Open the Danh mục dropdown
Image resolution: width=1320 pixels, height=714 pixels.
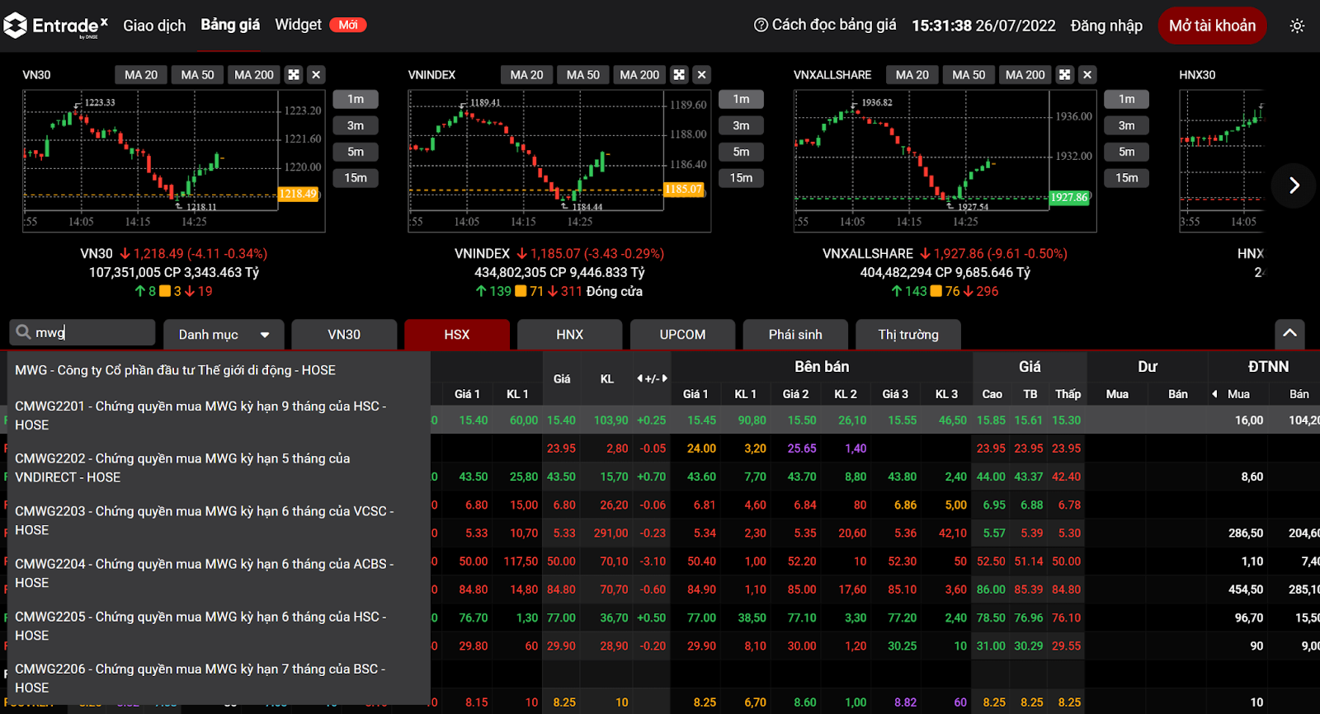coord(224,335)
